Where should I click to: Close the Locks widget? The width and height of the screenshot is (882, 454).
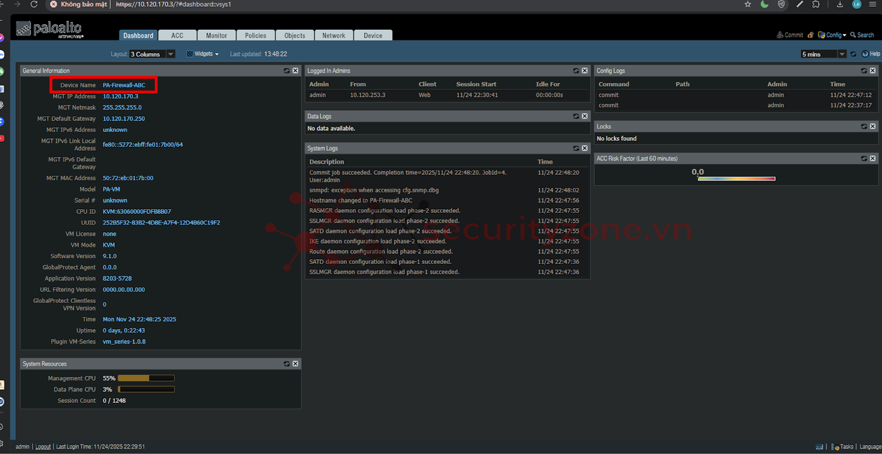tap(872, 127)
